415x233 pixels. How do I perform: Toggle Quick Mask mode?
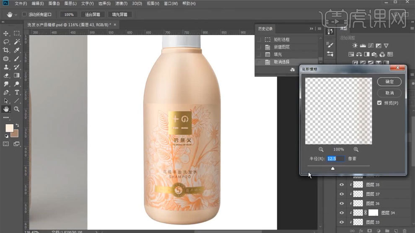(x=6, y=144)
